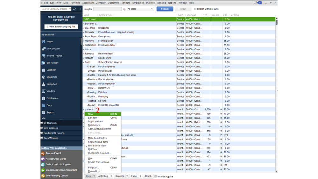The width and height of the screenshot is (318, 179).
Task: Open My Company shortcut icon
Action: tap(43, 48)
